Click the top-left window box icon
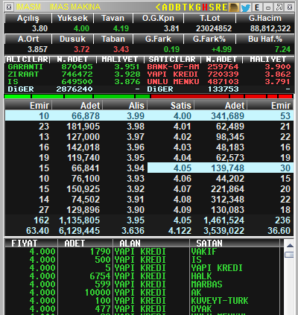The image size is (298, 315). point(9,7)
